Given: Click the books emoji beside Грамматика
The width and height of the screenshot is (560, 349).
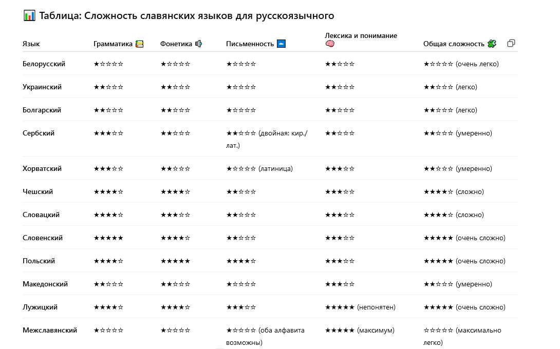Looking at the screenshot, I should click(140, 44).
